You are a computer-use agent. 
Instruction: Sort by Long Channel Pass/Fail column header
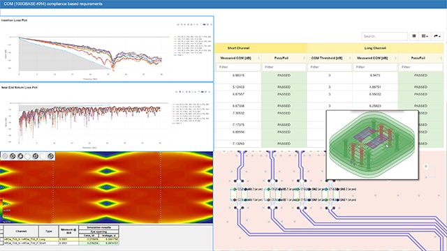point(420,58)
